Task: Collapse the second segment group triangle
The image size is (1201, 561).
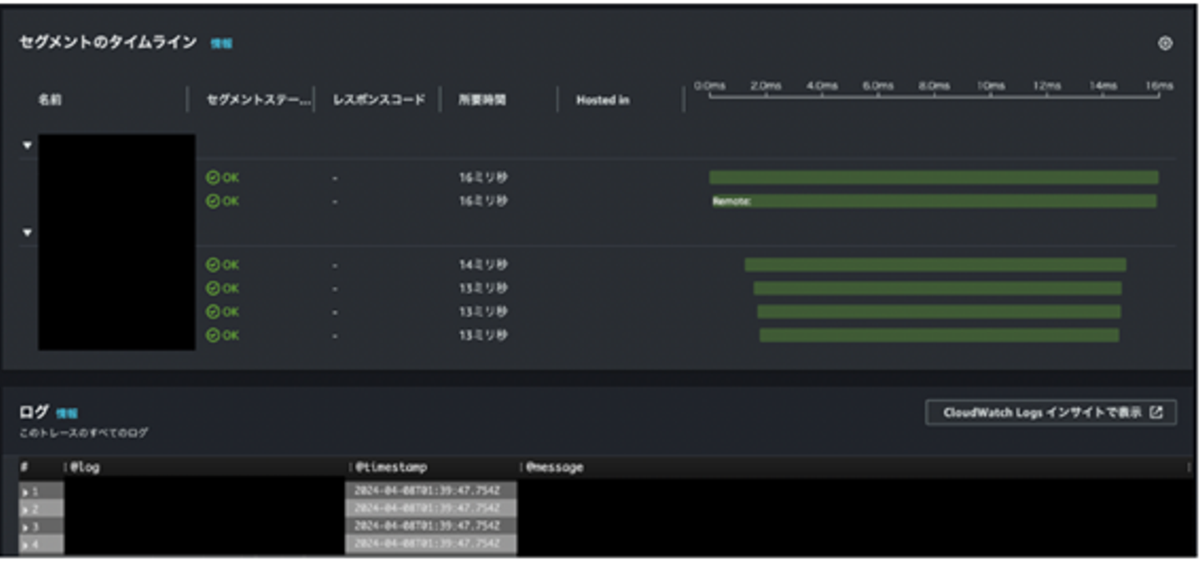Action: tap(27, 233)
